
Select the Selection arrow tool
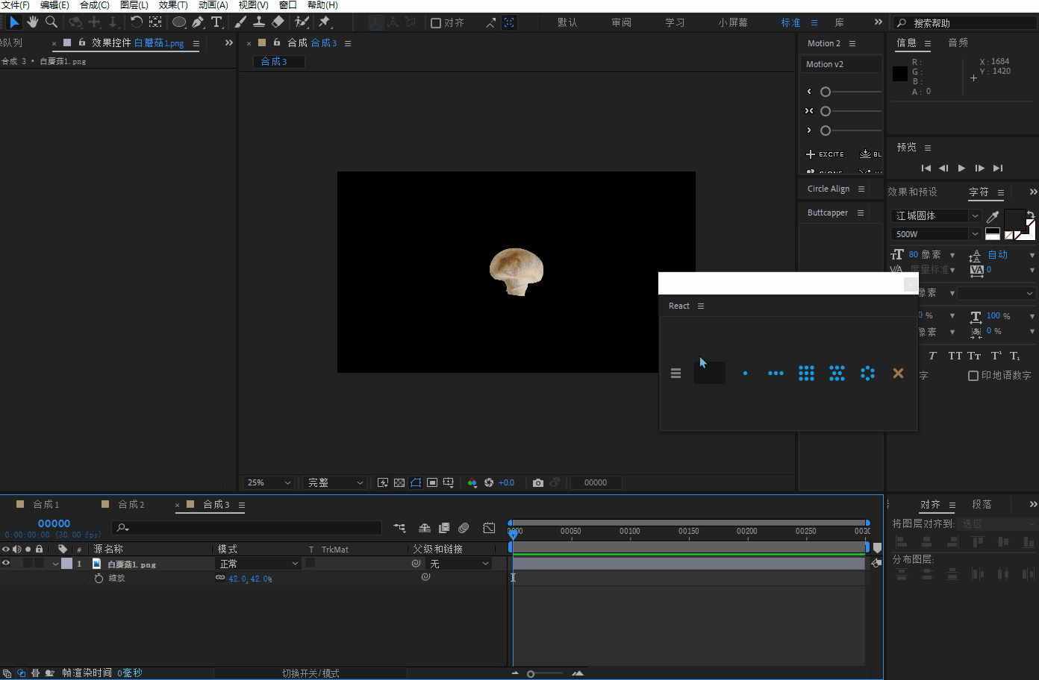[14, 22]
